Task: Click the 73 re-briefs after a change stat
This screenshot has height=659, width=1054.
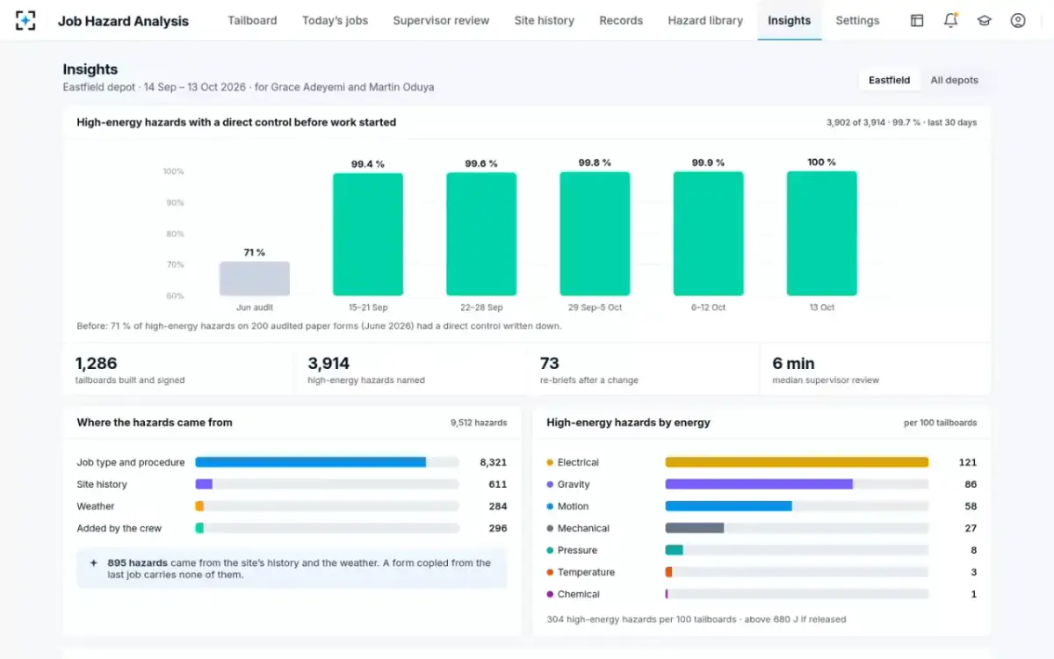Action: pos(643,370)
